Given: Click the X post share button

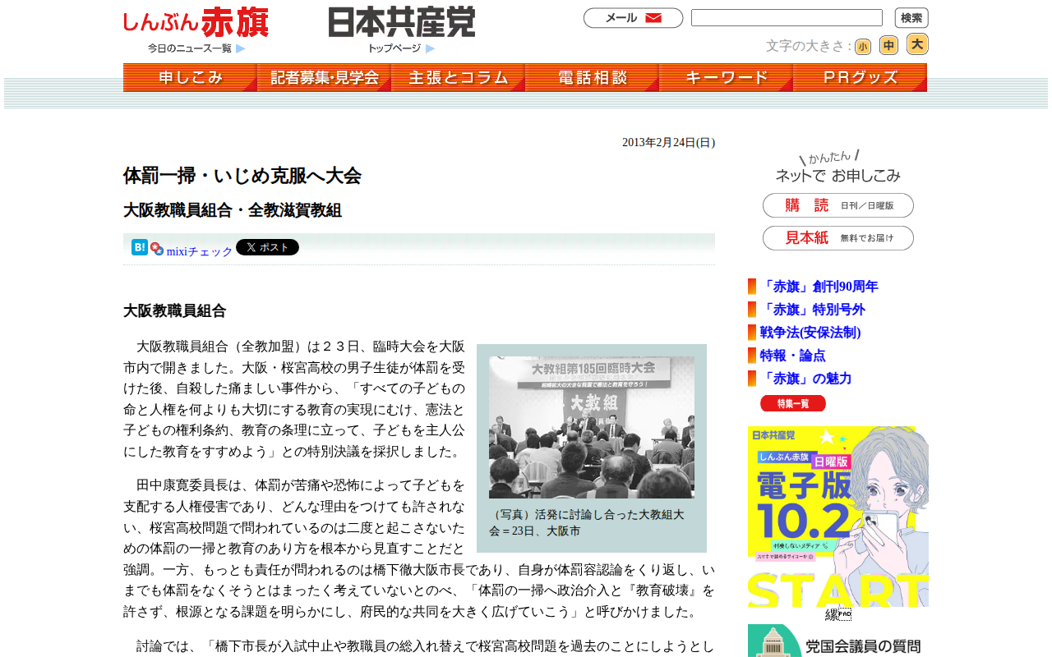Looking at the screenshot, I should point(267,247).
